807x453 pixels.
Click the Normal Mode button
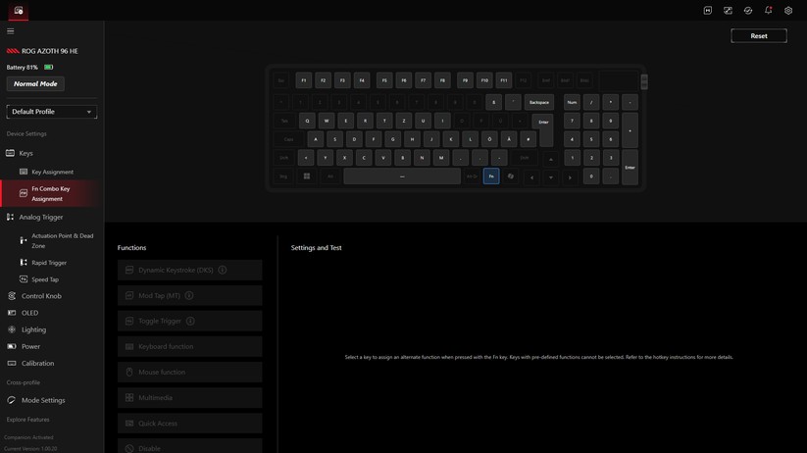[35, 84]
